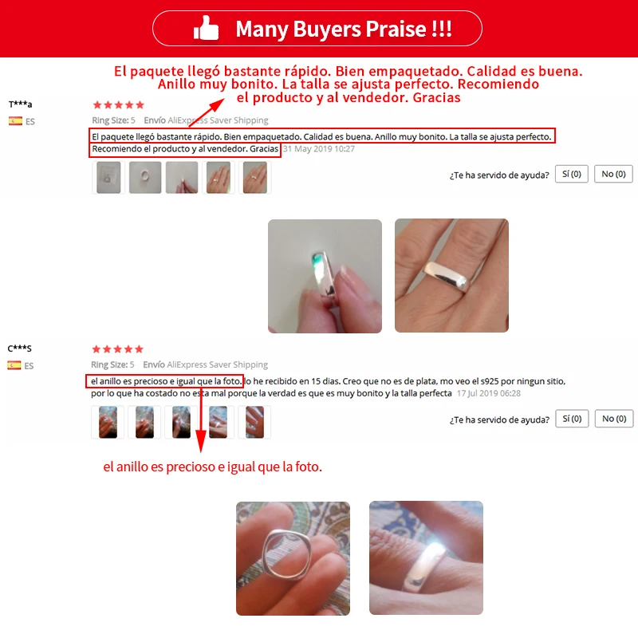The height and width of the screenshot is (638, 638).
Task: Open first thumbnail of T***a's review photos
Action: click(x=108, y=177)
